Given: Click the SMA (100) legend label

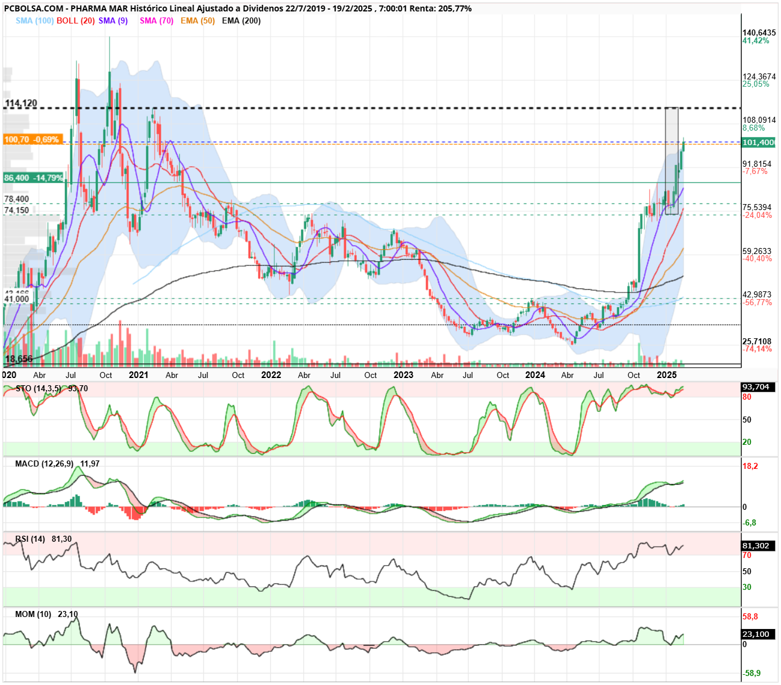Looking at the screenshot, I should (x=34, y=20).
